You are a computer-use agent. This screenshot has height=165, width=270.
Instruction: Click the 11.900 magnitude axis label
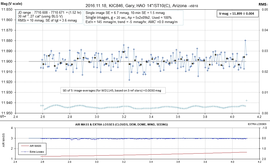click(7, 61)
